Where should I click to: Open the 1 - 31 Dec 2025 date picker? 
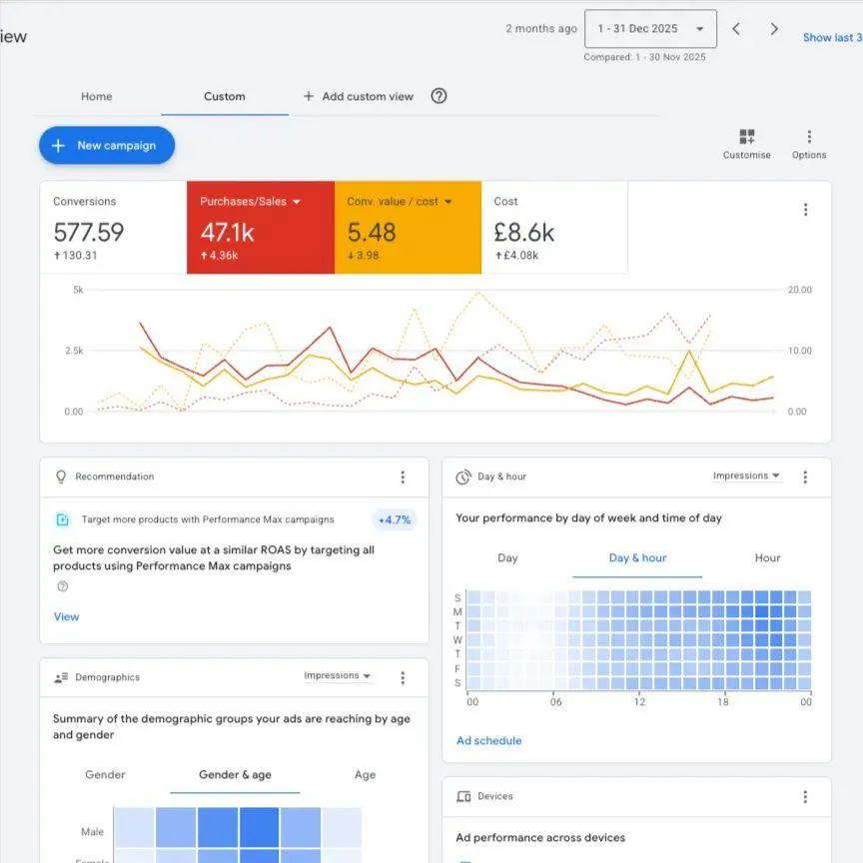tap(650, 29)
